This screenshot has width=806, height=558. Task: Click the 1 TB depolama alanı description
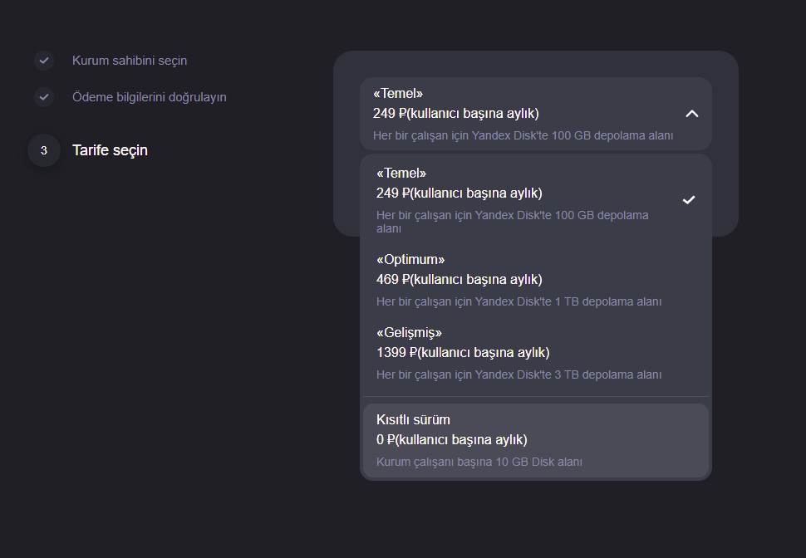coord(518,301)
